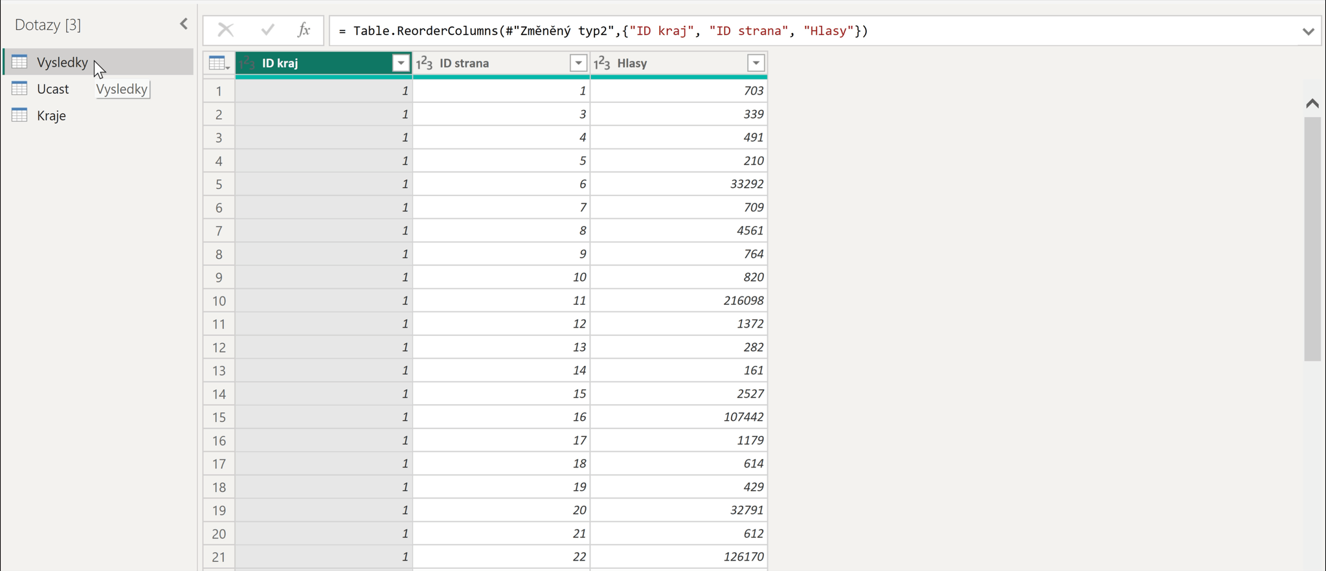Click the Hlasy cell 33292

pos(679,184)
